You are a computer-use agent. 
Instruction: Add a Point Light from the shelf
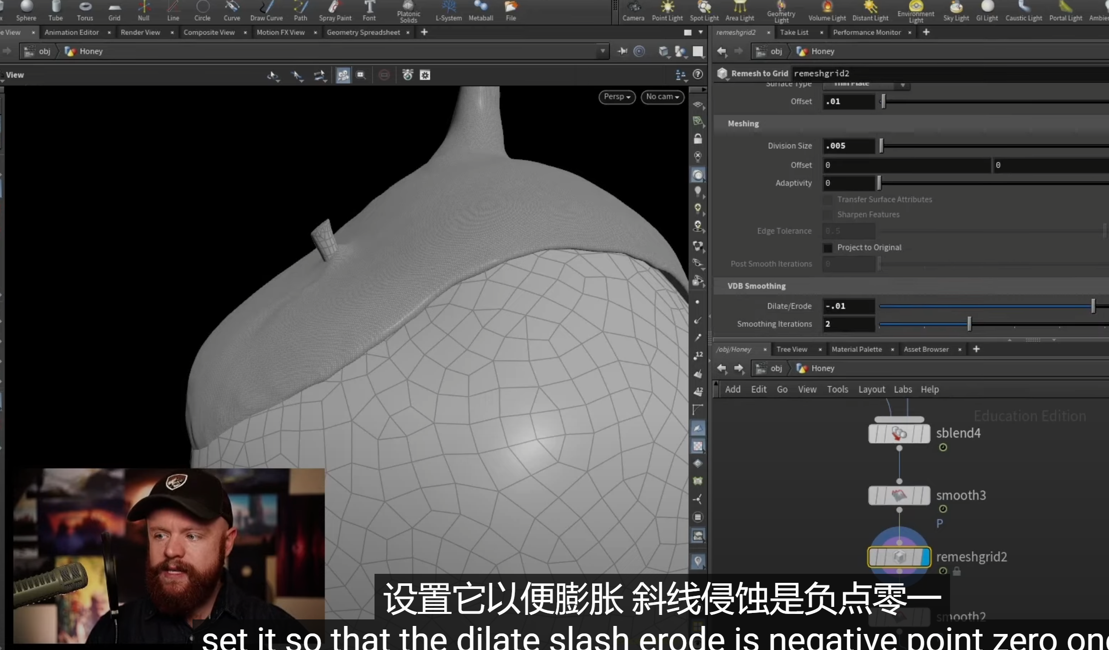667,11
